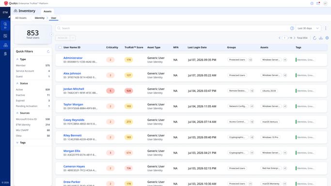The width and height of the screenshot is (331, 186).
Task: Click the refresh icon above the table
Action: (x=315, y=38)
